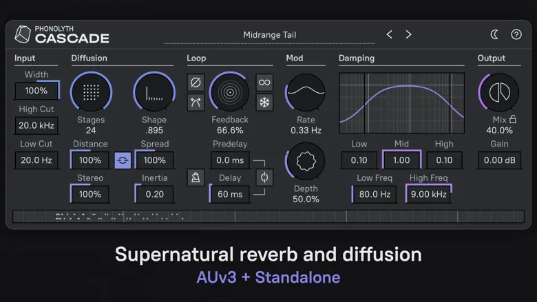Toggle the metronome tempo sync icon

[x=196, y=177]
